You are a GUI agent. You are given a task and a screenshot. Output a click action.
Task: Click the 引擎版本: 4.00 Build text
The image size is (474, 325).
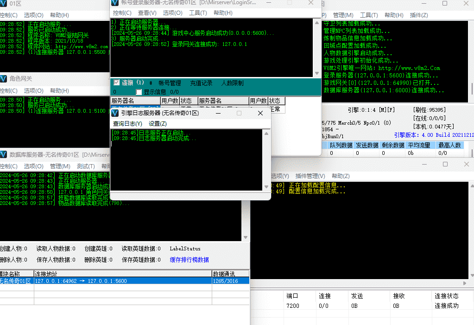434,135
